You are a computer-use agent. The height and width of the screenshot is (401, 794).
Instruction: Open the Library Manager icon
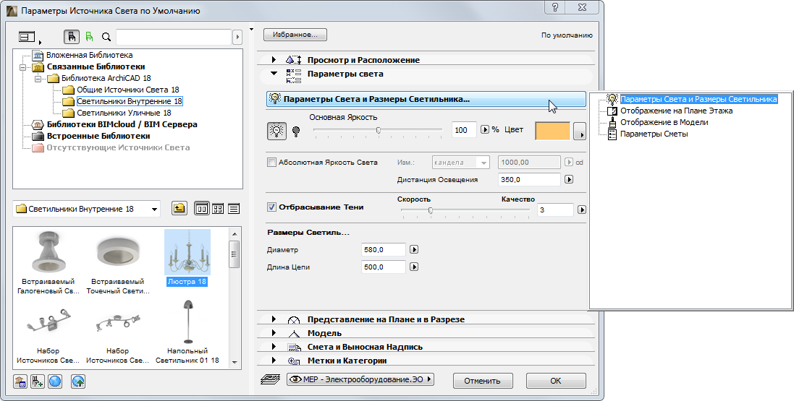coord(20,381)
